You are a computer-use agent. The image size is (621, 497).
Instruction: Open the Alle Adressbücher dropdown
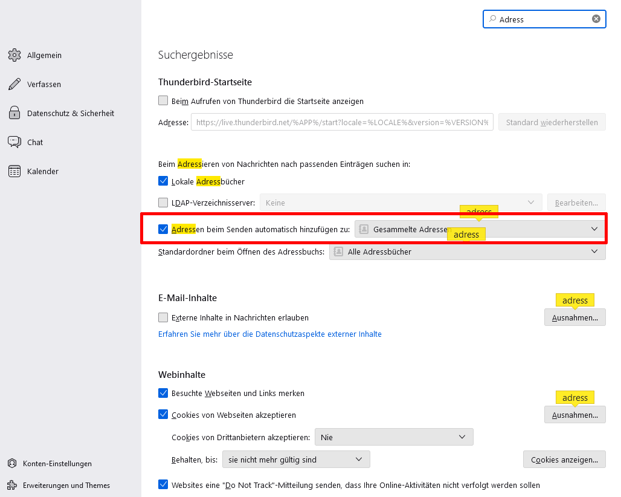468,252
